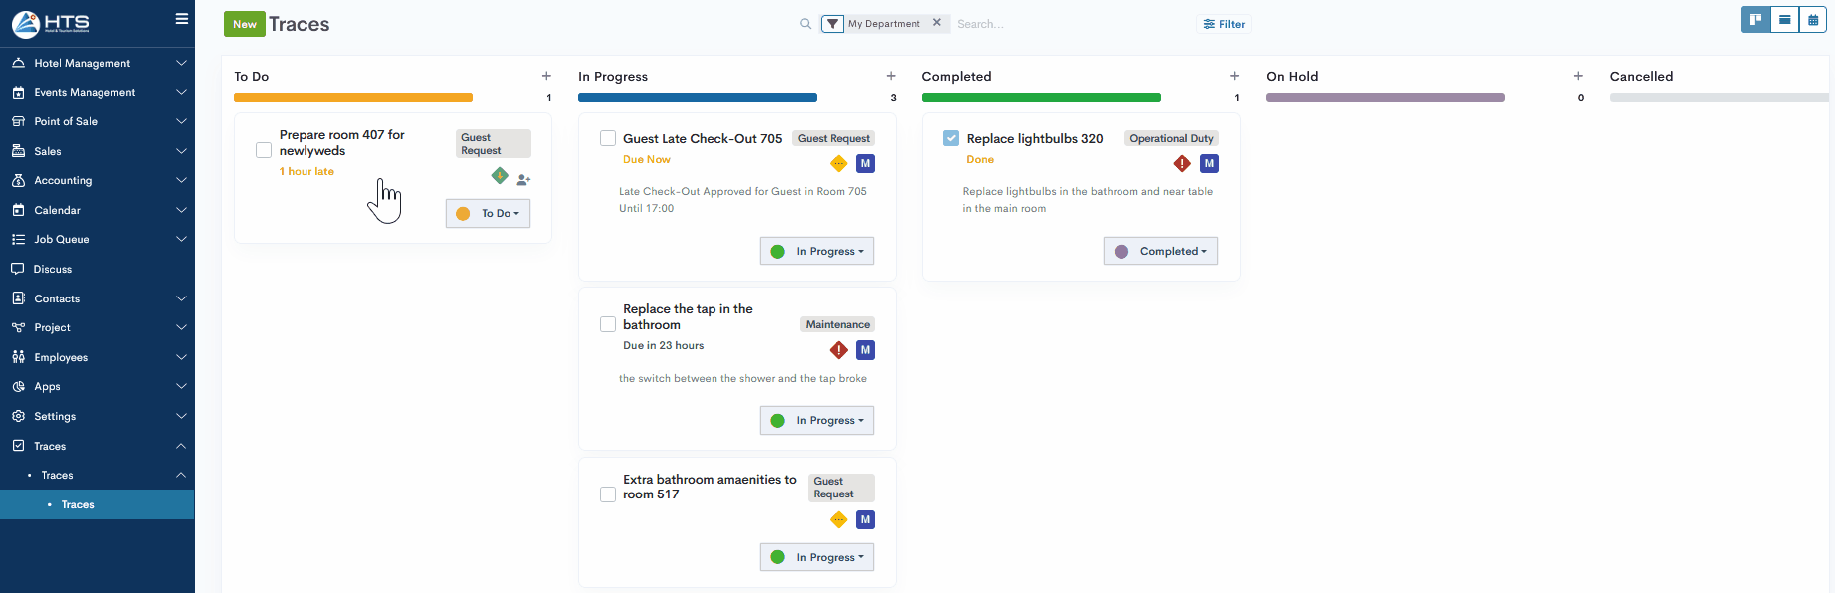Check the Prepare room 407 checkbox
Image resolution: width=1835 pixels, height=593 pixels.
click(x=264, y=150)
